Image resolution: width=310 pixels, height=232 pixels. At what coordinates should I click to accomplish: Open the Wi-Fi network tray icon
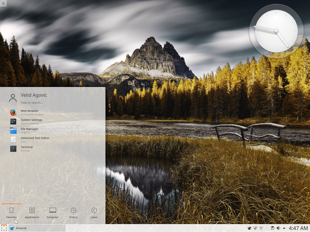click(x=261, y=228)
